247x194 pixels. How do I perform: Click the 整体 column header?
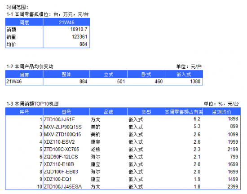pyautogui.click(x=66, y=75)
